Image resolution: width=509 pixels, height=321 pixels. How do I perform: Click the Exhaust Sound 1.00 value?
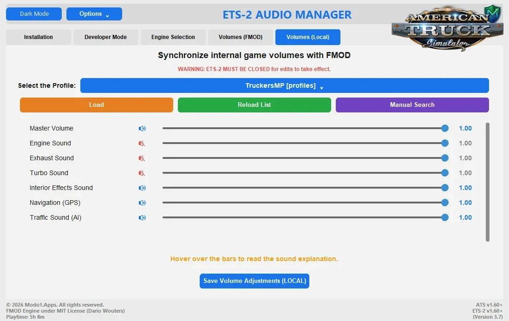(x=465, y=158)
